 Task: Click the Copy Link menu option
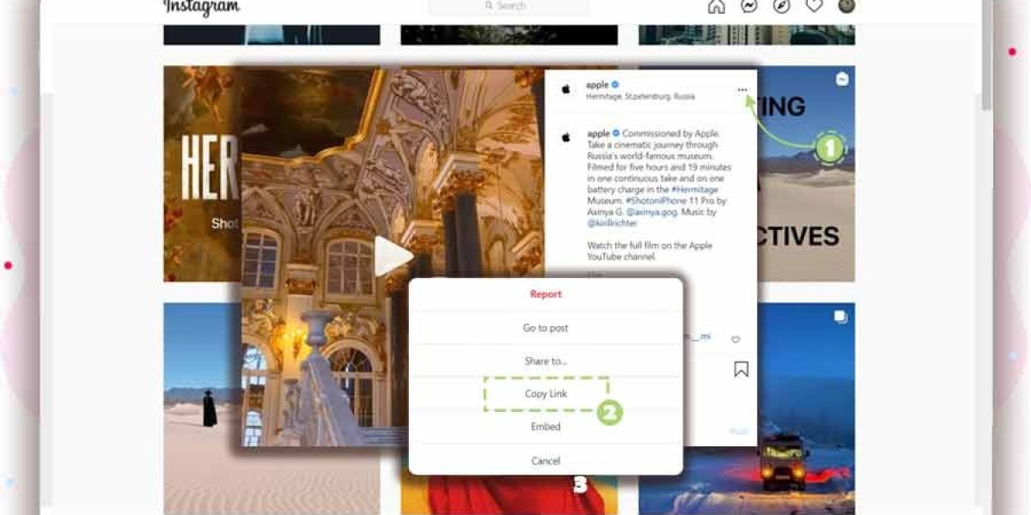click(x=546, y=393)
